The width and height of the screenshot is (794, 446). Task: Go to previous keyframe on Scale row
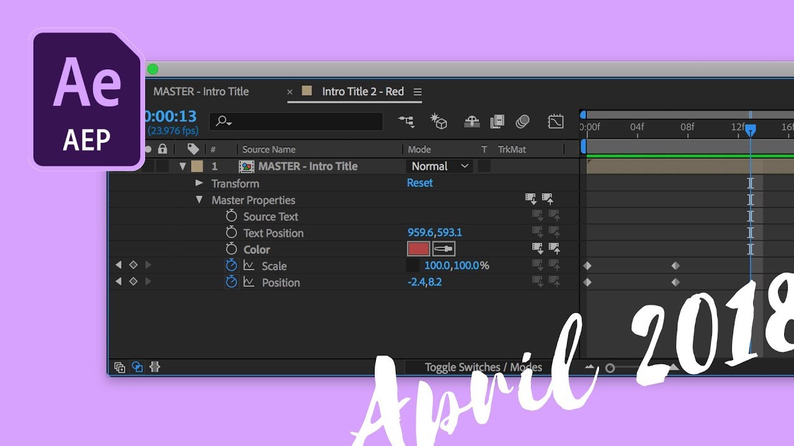tap(118, 265)
